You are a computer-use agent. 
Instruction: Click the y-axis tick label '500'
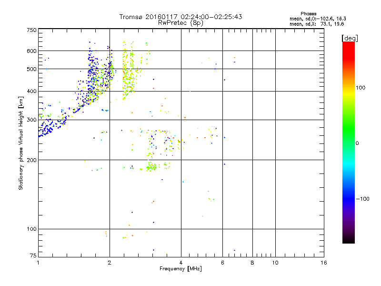pos(32,69)
